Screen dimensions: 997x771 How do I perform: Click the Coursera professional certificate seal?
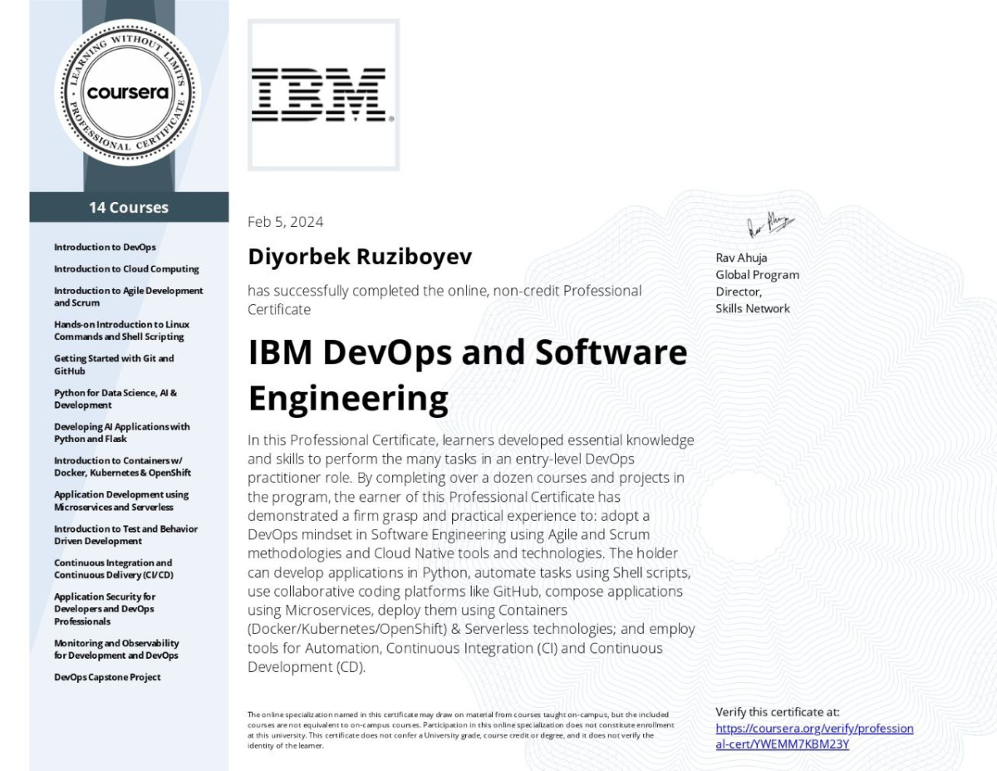pos(128,92)
